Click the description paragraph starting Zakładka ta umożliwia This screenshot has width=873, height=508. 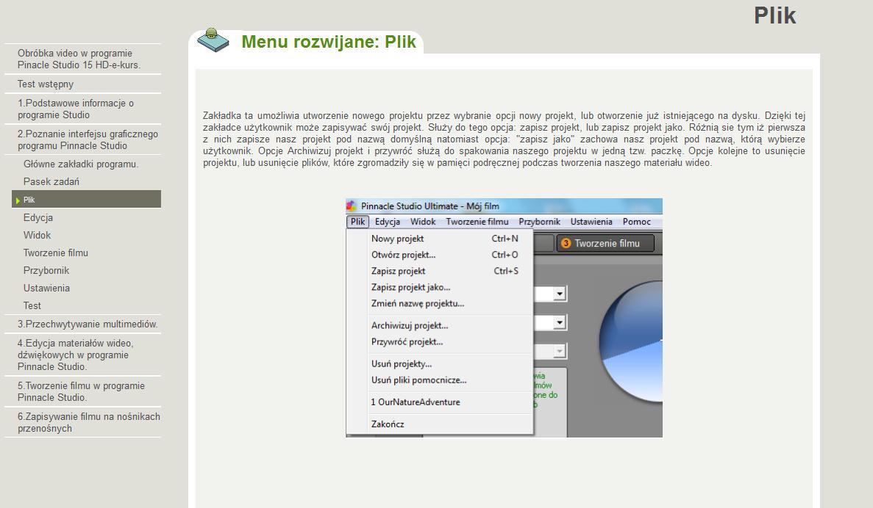point(504,139)
